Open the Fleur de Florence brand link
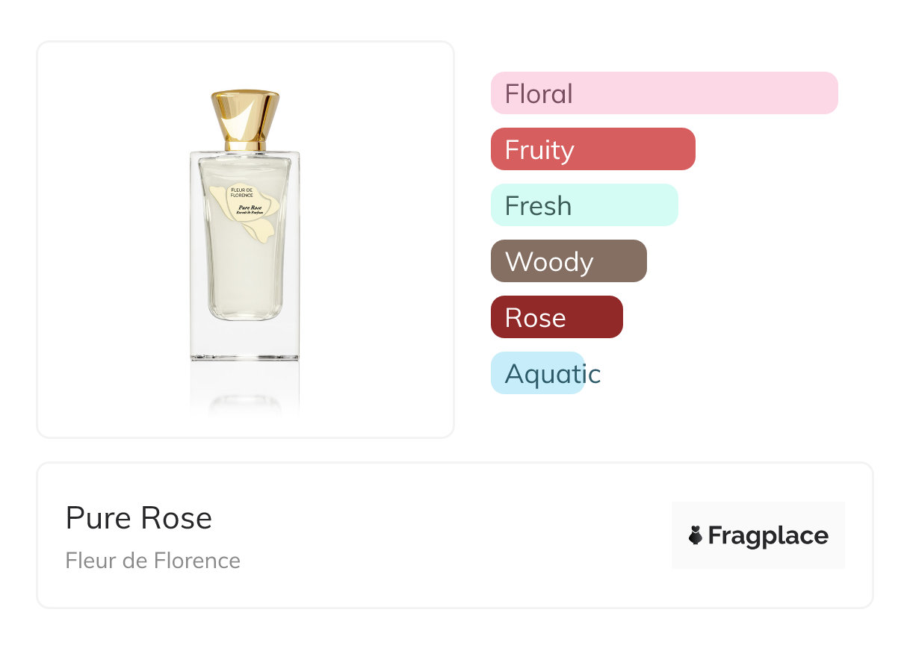Screen dimensions: 910x645 tap(153, 561)
